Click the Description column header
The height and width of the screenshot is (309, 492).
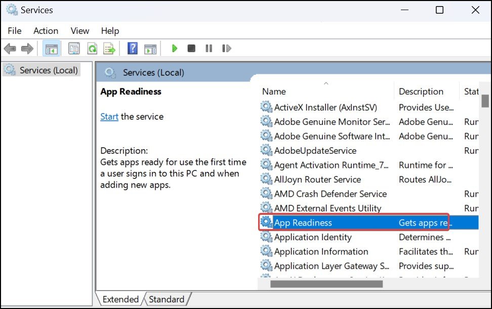(421, 92)
